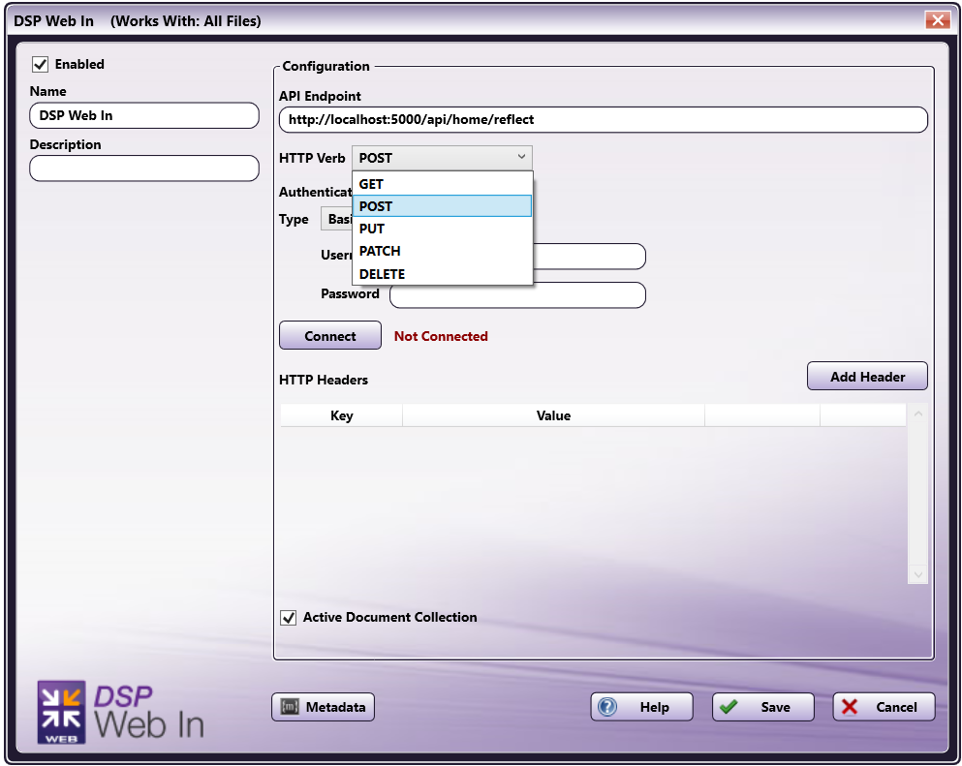
Task: Click the Value column header
Action: coord(553,415)
